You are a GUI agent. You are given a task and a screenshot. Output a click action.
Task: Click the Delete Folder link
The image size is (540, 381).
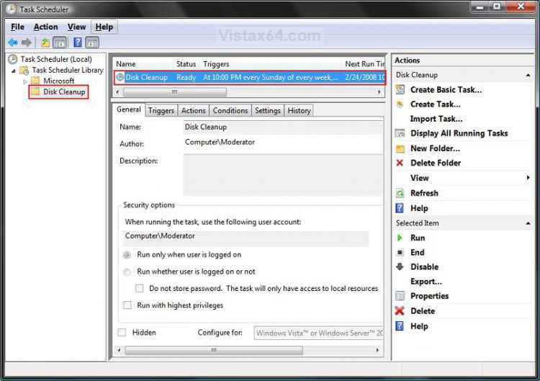tap(436, 163)
